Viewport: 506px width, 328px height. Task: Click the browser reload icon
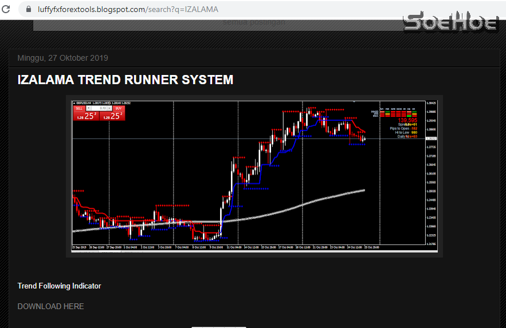coord(7,10)
